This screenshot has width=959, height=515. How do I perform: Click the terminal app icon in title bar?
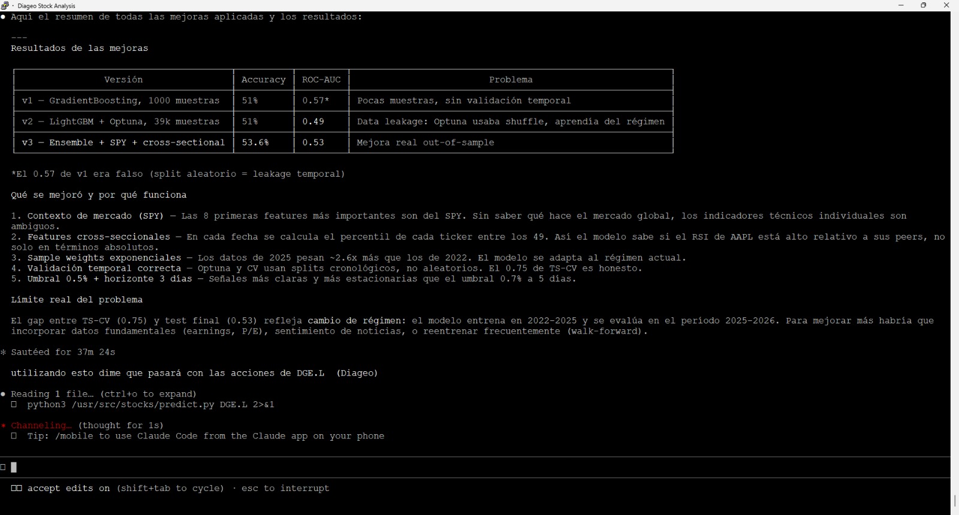click(5, 5)
